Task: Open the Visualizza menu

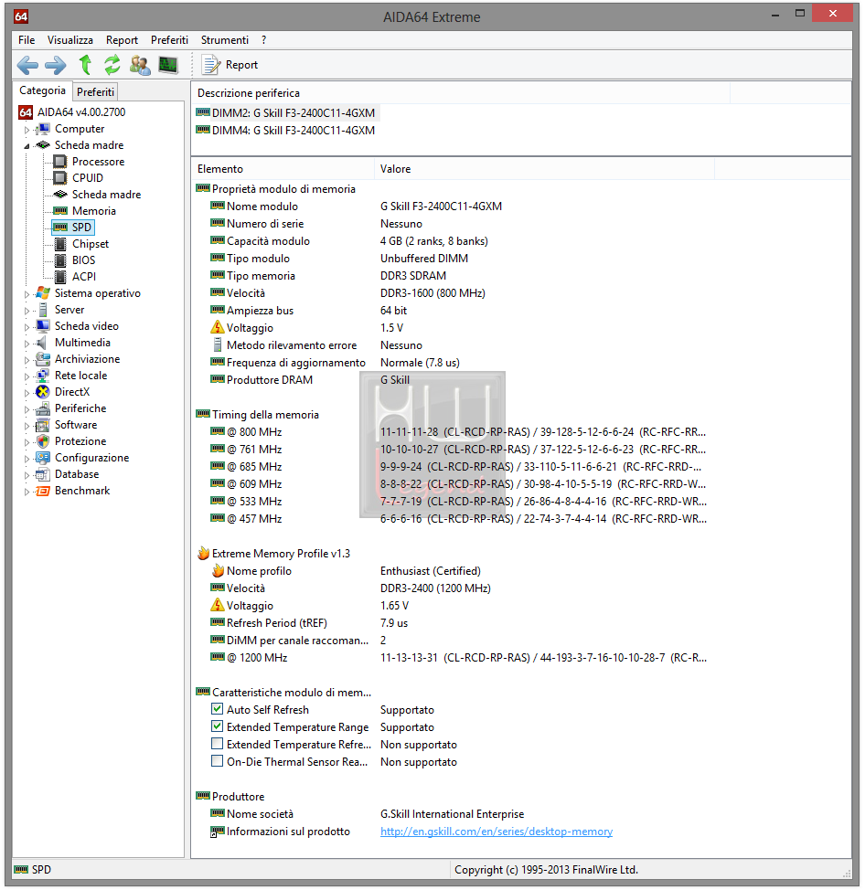Action: pos(69,40)
